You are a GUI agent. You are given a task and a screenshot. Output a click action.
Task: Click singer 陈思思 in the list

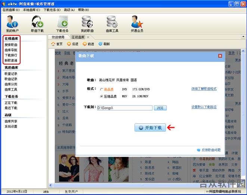pyautogui.click(x=149, y=168)
